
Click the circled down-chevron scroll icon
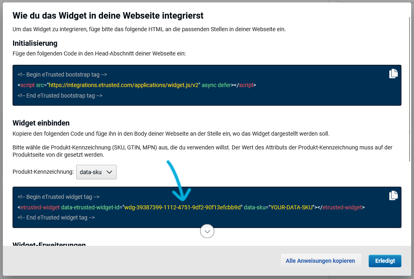(207, 232)
